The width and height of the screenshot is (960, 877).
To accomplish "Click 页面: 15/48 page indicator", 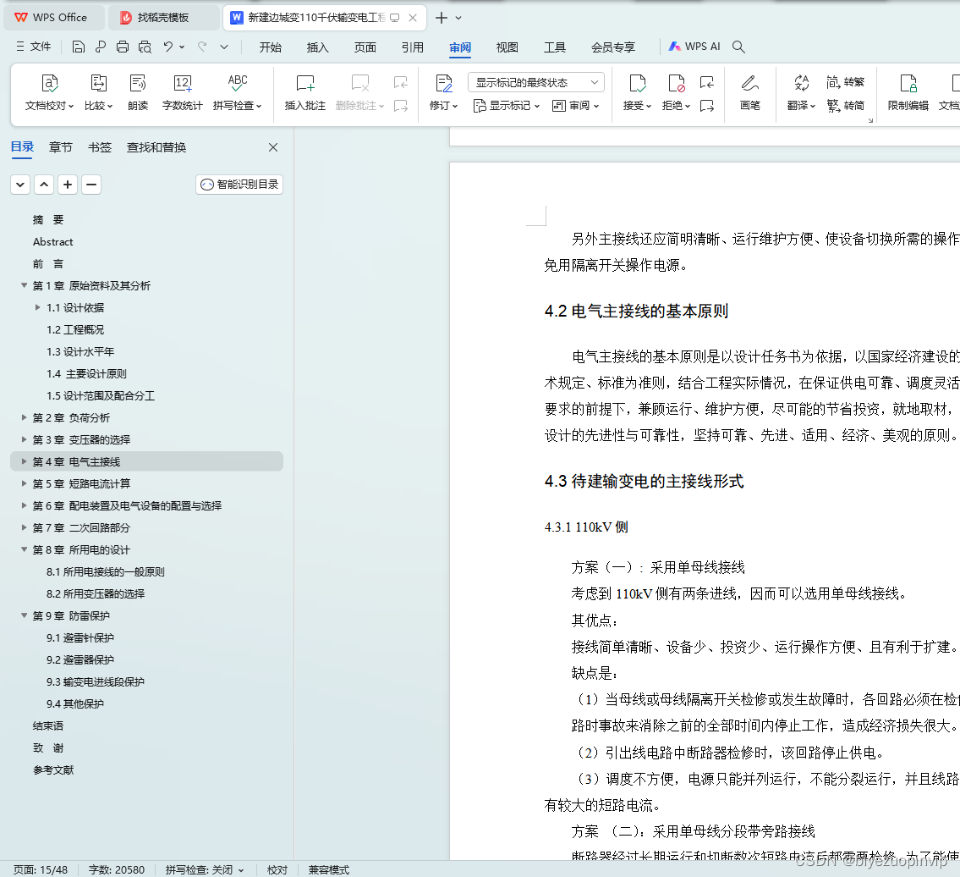I will (x=41, y=869).
